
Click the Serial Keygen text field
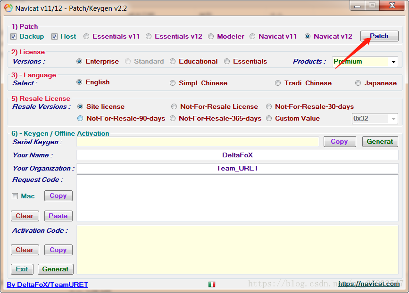pos(198,142)
